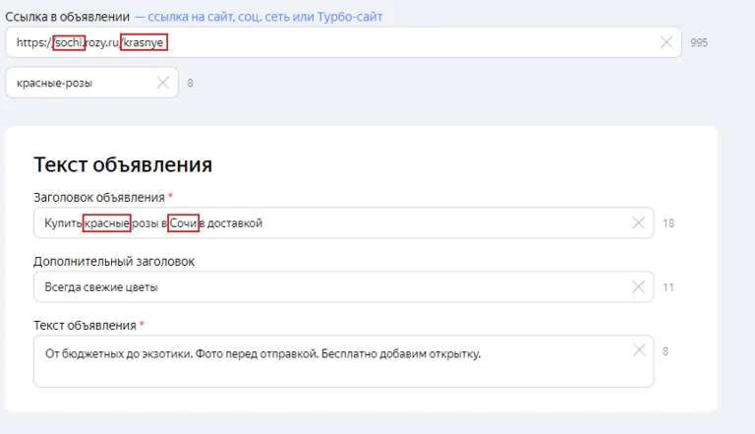Click the Дополнительный заголовок field label
Image resolution: width=755 pixels, height=434 pixels.
click(114, 262)
